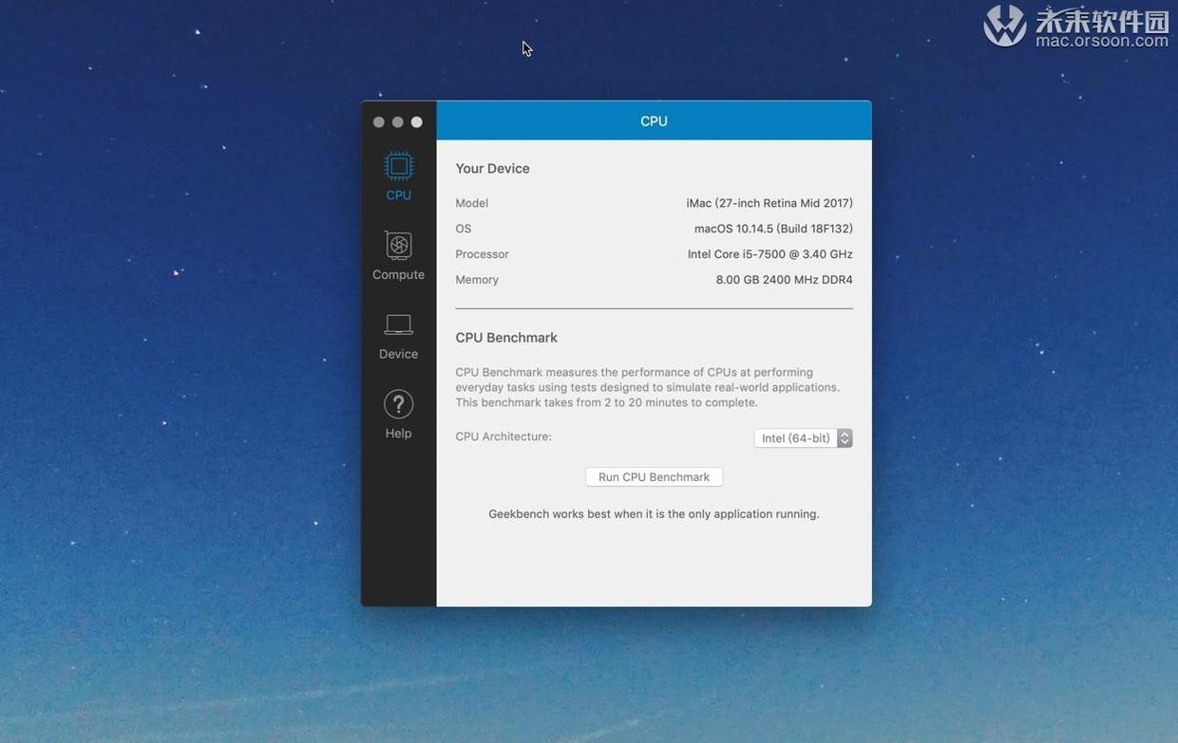Click the CPU Architecture label

coord(503,437)
